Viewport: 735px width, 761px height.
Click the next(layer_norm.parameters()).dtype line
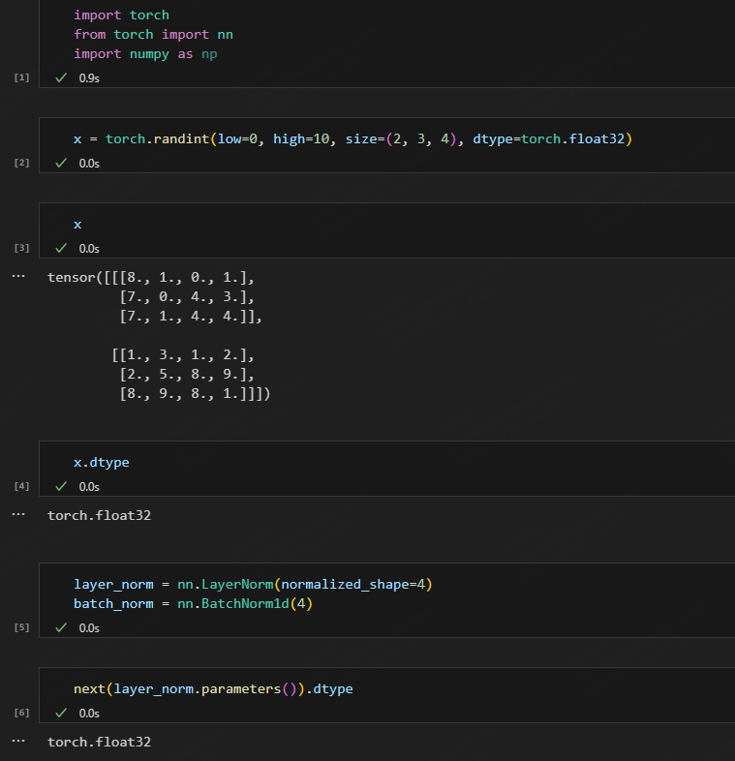pyautogui.click(x=213, y=689)
